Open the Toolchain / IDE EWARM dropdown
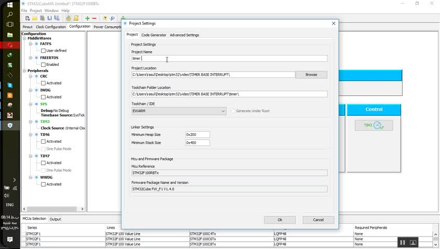440x249 pixels. [x=178, y=111]
